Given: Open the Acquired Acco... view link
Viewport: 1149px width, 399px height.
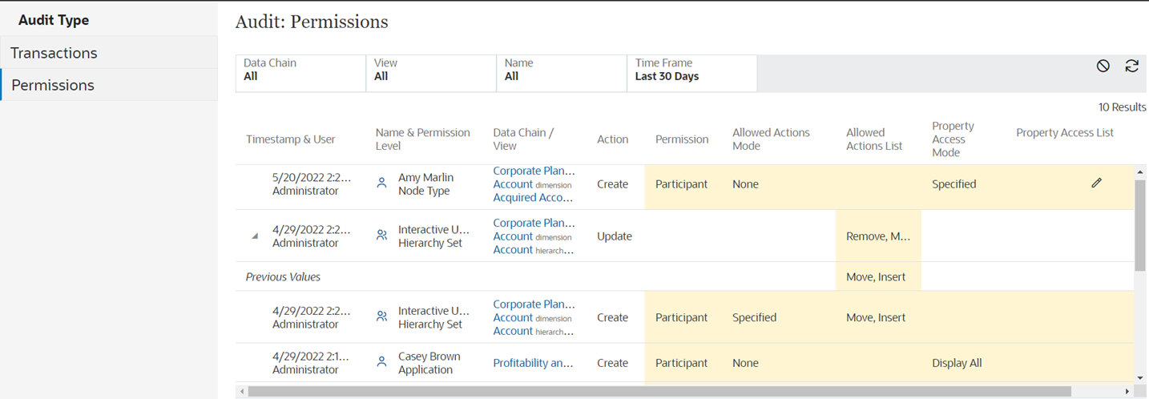Looking at the screenshot, I should [x=533, y=198].
